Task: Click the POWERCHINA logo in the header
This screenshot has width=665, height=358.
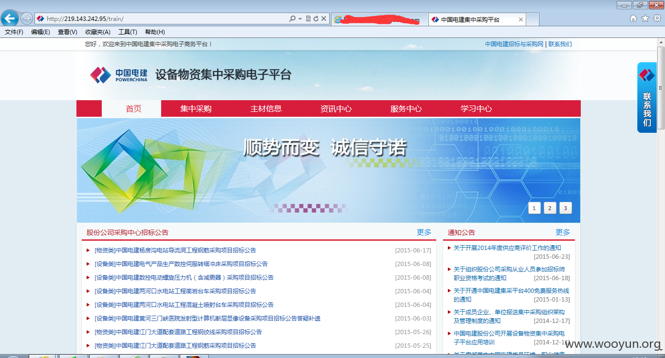Action: coord(119,75)
